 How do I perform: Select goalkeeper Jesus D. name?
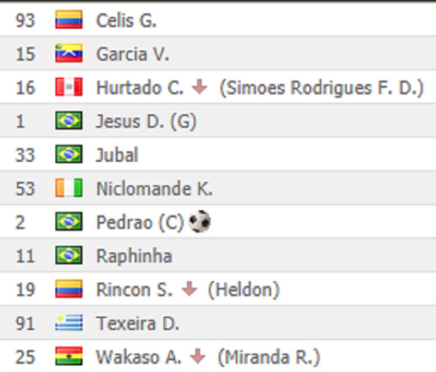pyautogui.click(x=129, y=121)
